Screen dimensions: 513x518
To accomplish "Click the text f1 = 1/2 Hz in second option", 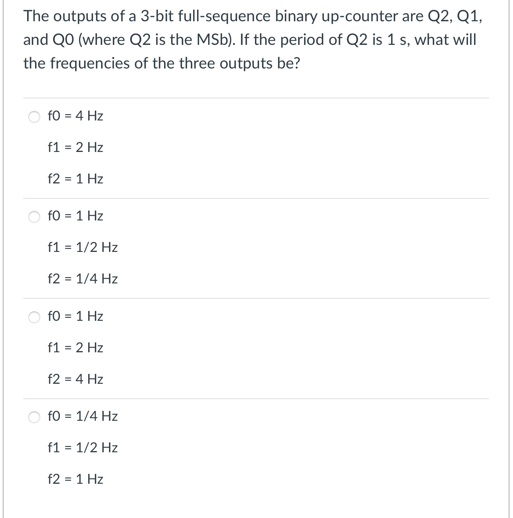I will (x=81, y=248).
